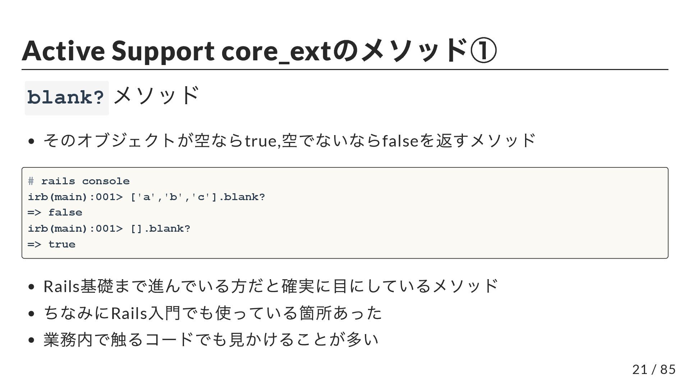690x388 pixels.
Task: Click the page number '21 / 85'
Action: (x=654, y=369)
